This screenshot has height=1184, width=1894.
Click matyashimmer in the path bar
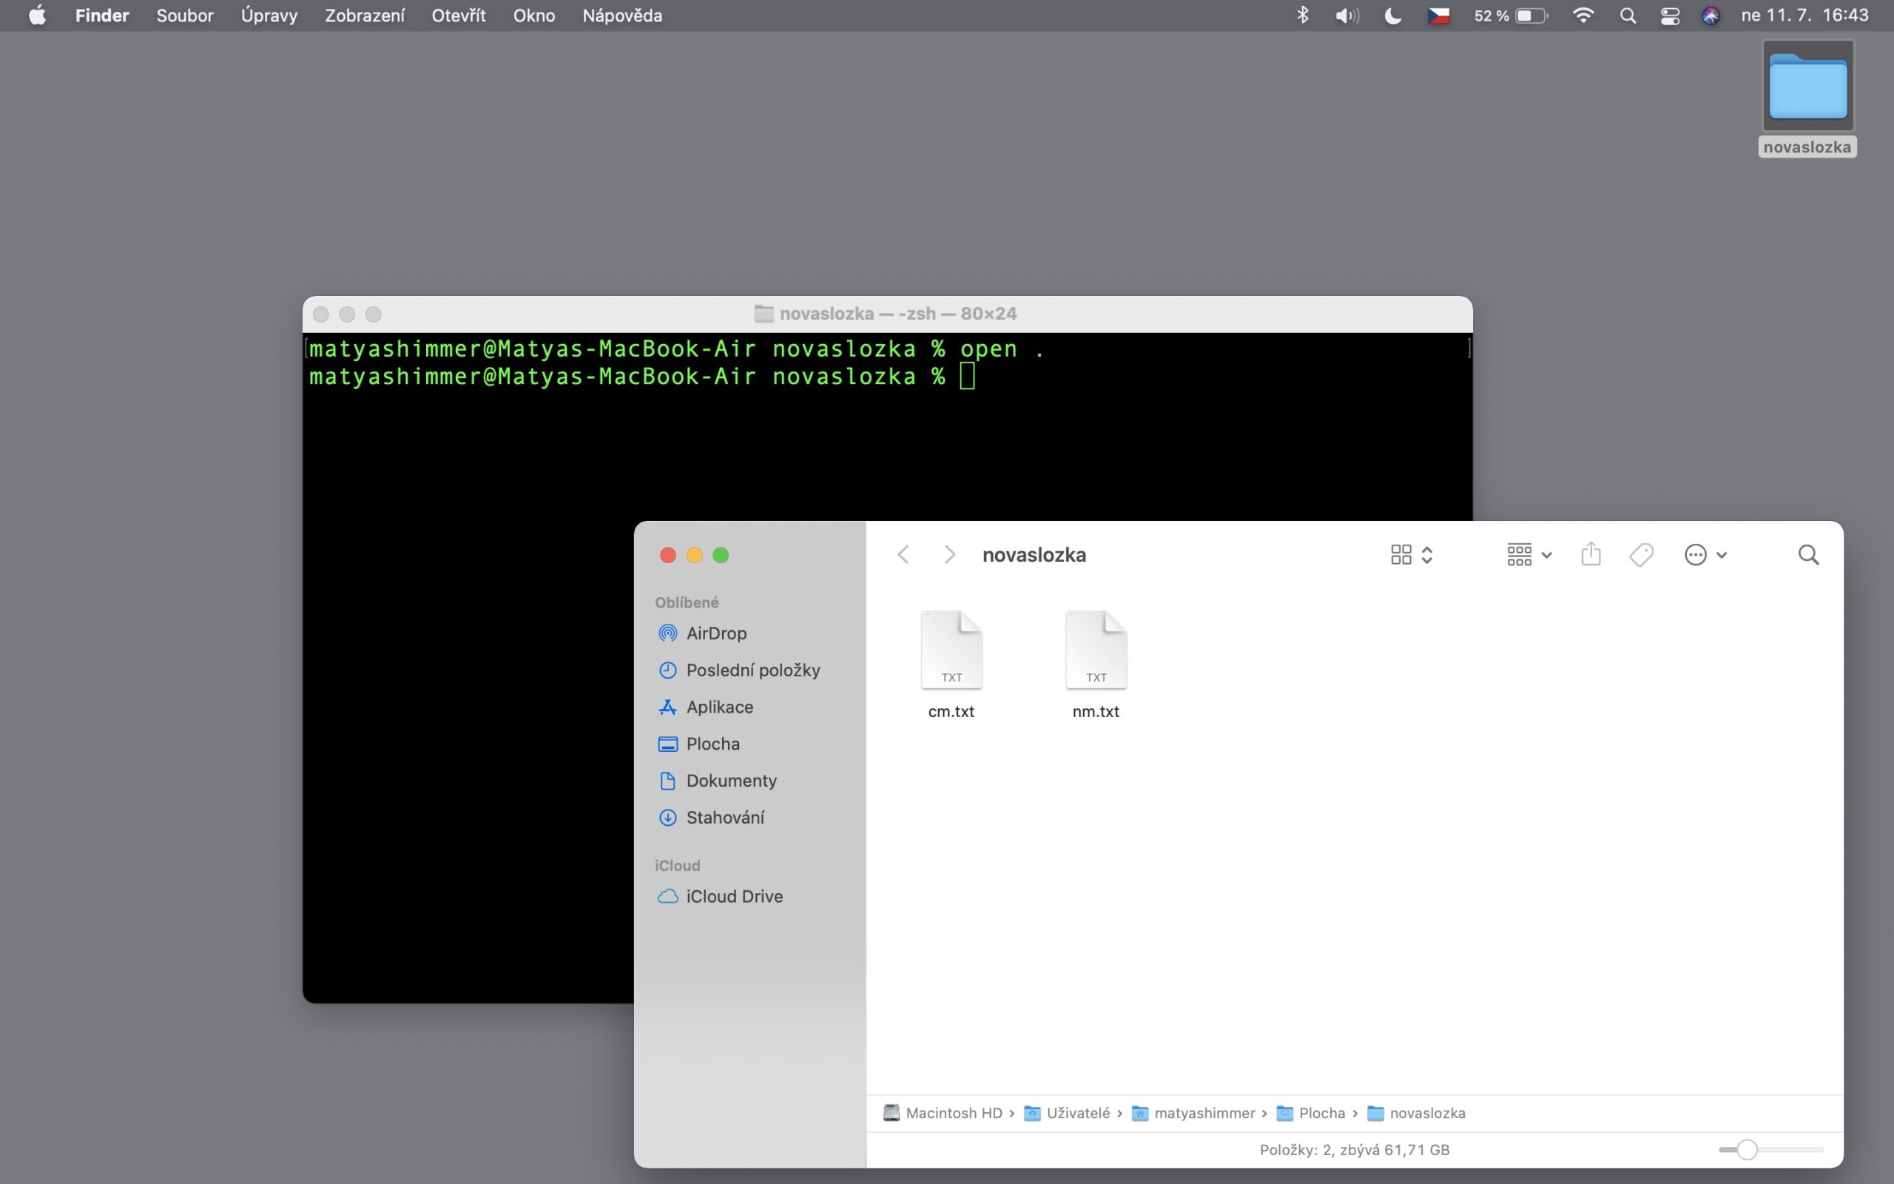[x=1204, y=1113]
